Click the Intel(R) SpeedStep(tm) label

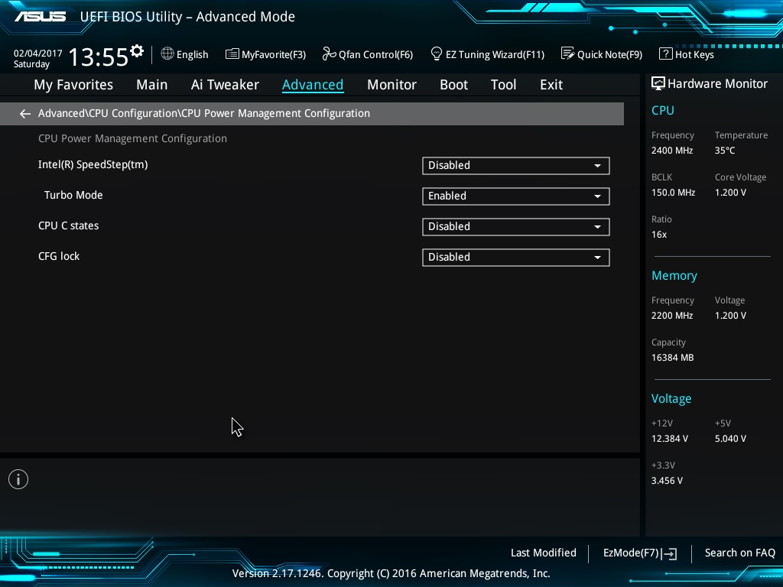(x=93, y=165)
